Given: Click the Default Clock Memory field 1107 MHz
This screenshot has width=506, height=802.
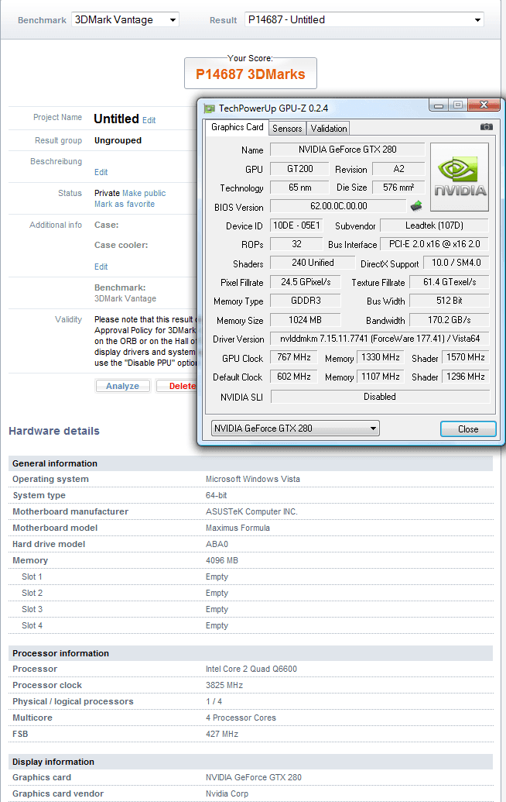Looking at the screenshot, I should 381,377.
